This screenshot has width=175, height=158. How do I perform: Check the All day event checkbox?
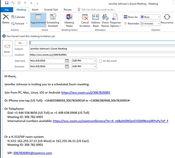click(x=101, y=61)
